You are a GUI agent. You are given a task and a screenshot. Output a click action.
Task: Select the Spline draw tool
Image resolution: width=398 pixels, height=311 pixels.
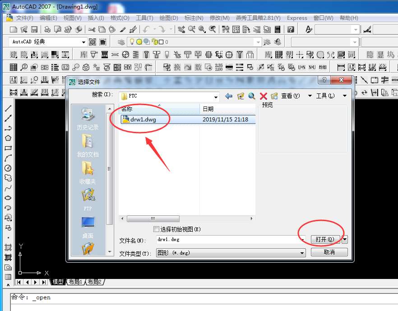[8, 188]
